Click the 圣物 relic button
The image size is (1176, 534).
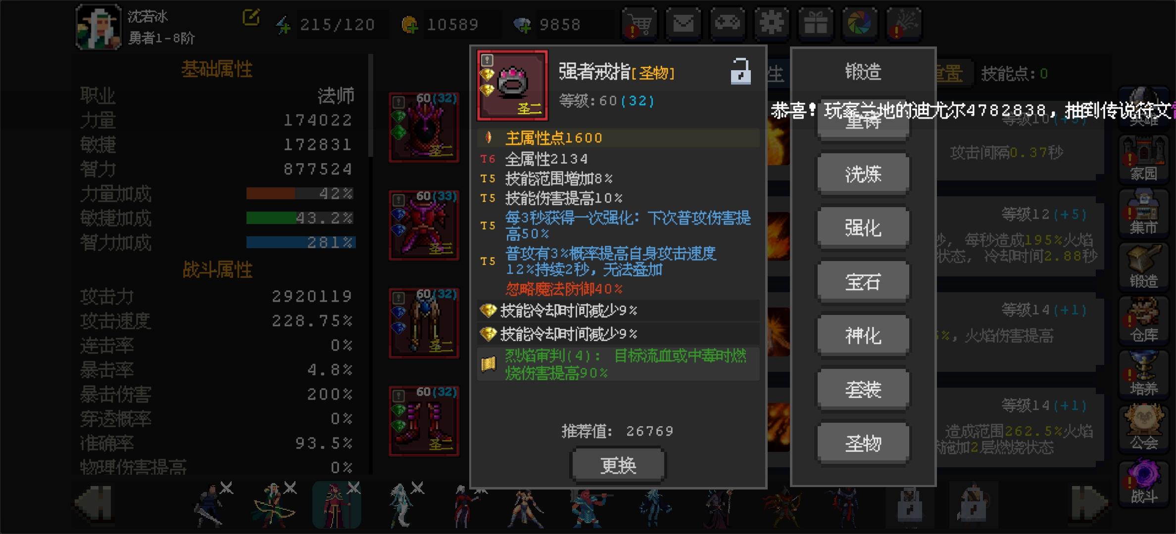tap(863, 443)
